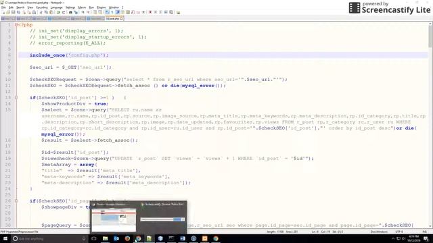Open the Windows Start menu
The height and width of the screenshot is (243, 433).
tap(5, 238)
